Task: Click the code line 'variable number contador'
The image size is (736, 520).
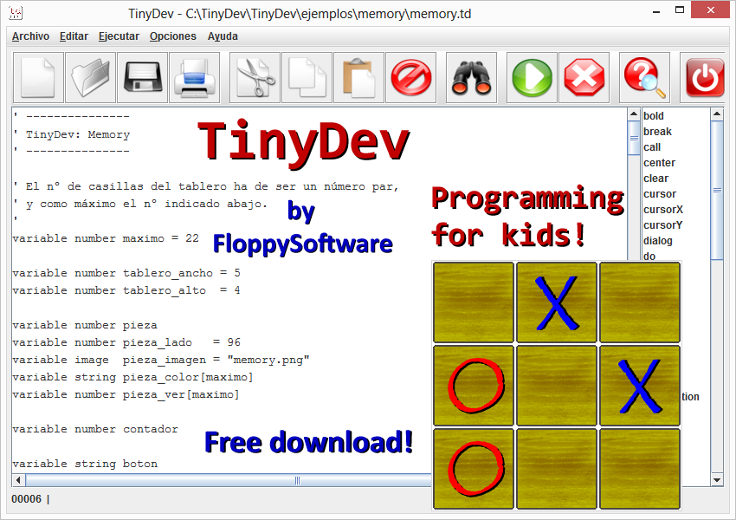Action: [x=95, y=429]
